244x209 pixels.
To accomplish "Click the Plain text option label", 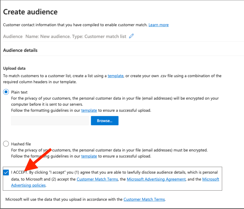I will (x=19, y=92).
